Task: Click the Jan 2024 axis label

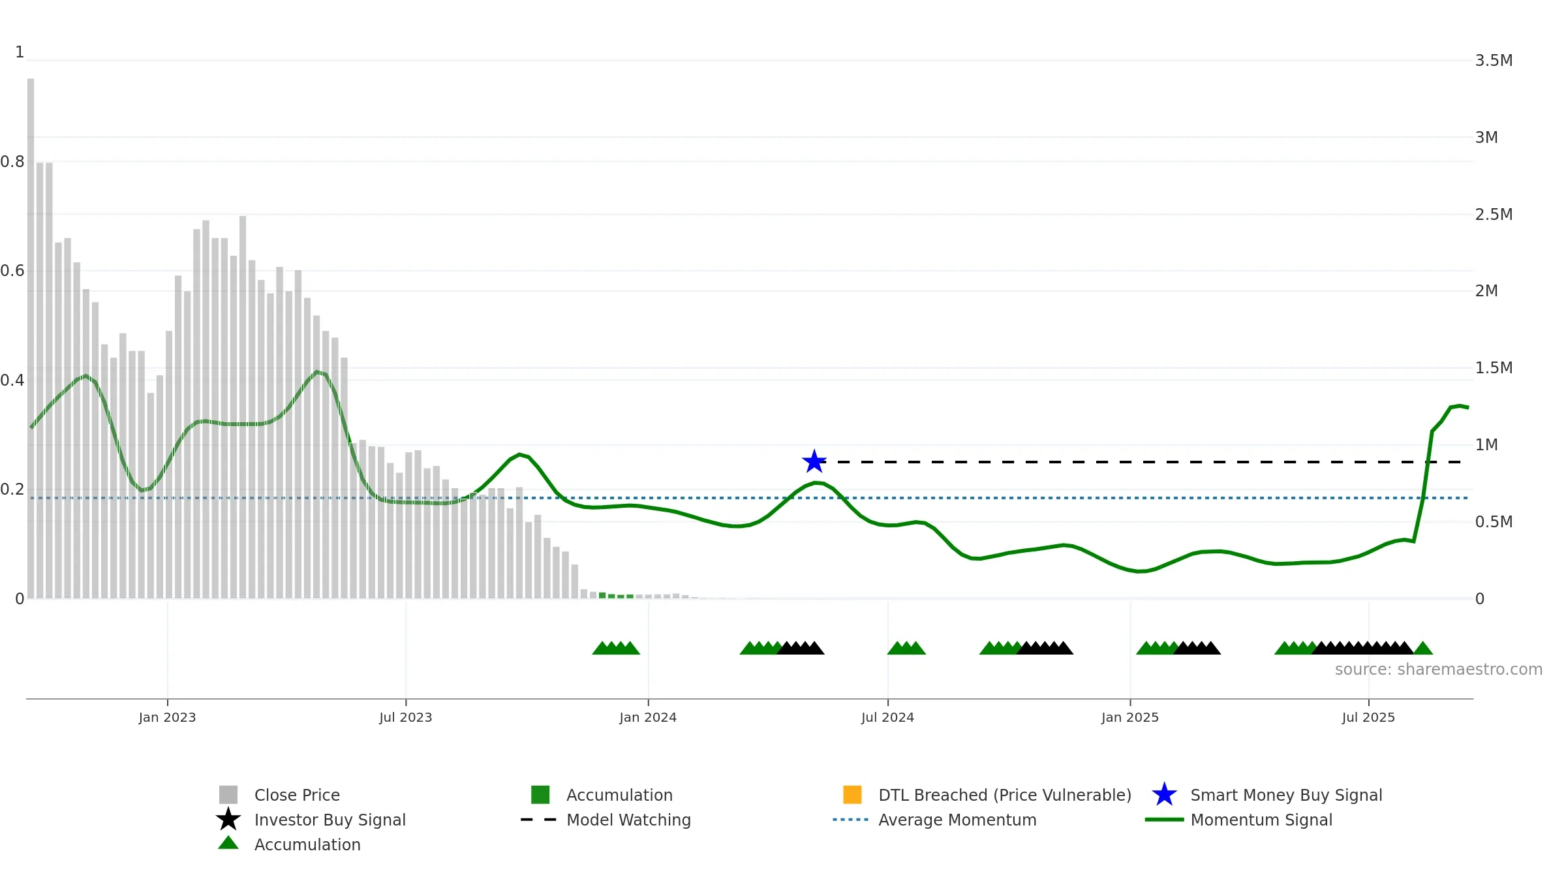Action: click(x=648, y=718)
